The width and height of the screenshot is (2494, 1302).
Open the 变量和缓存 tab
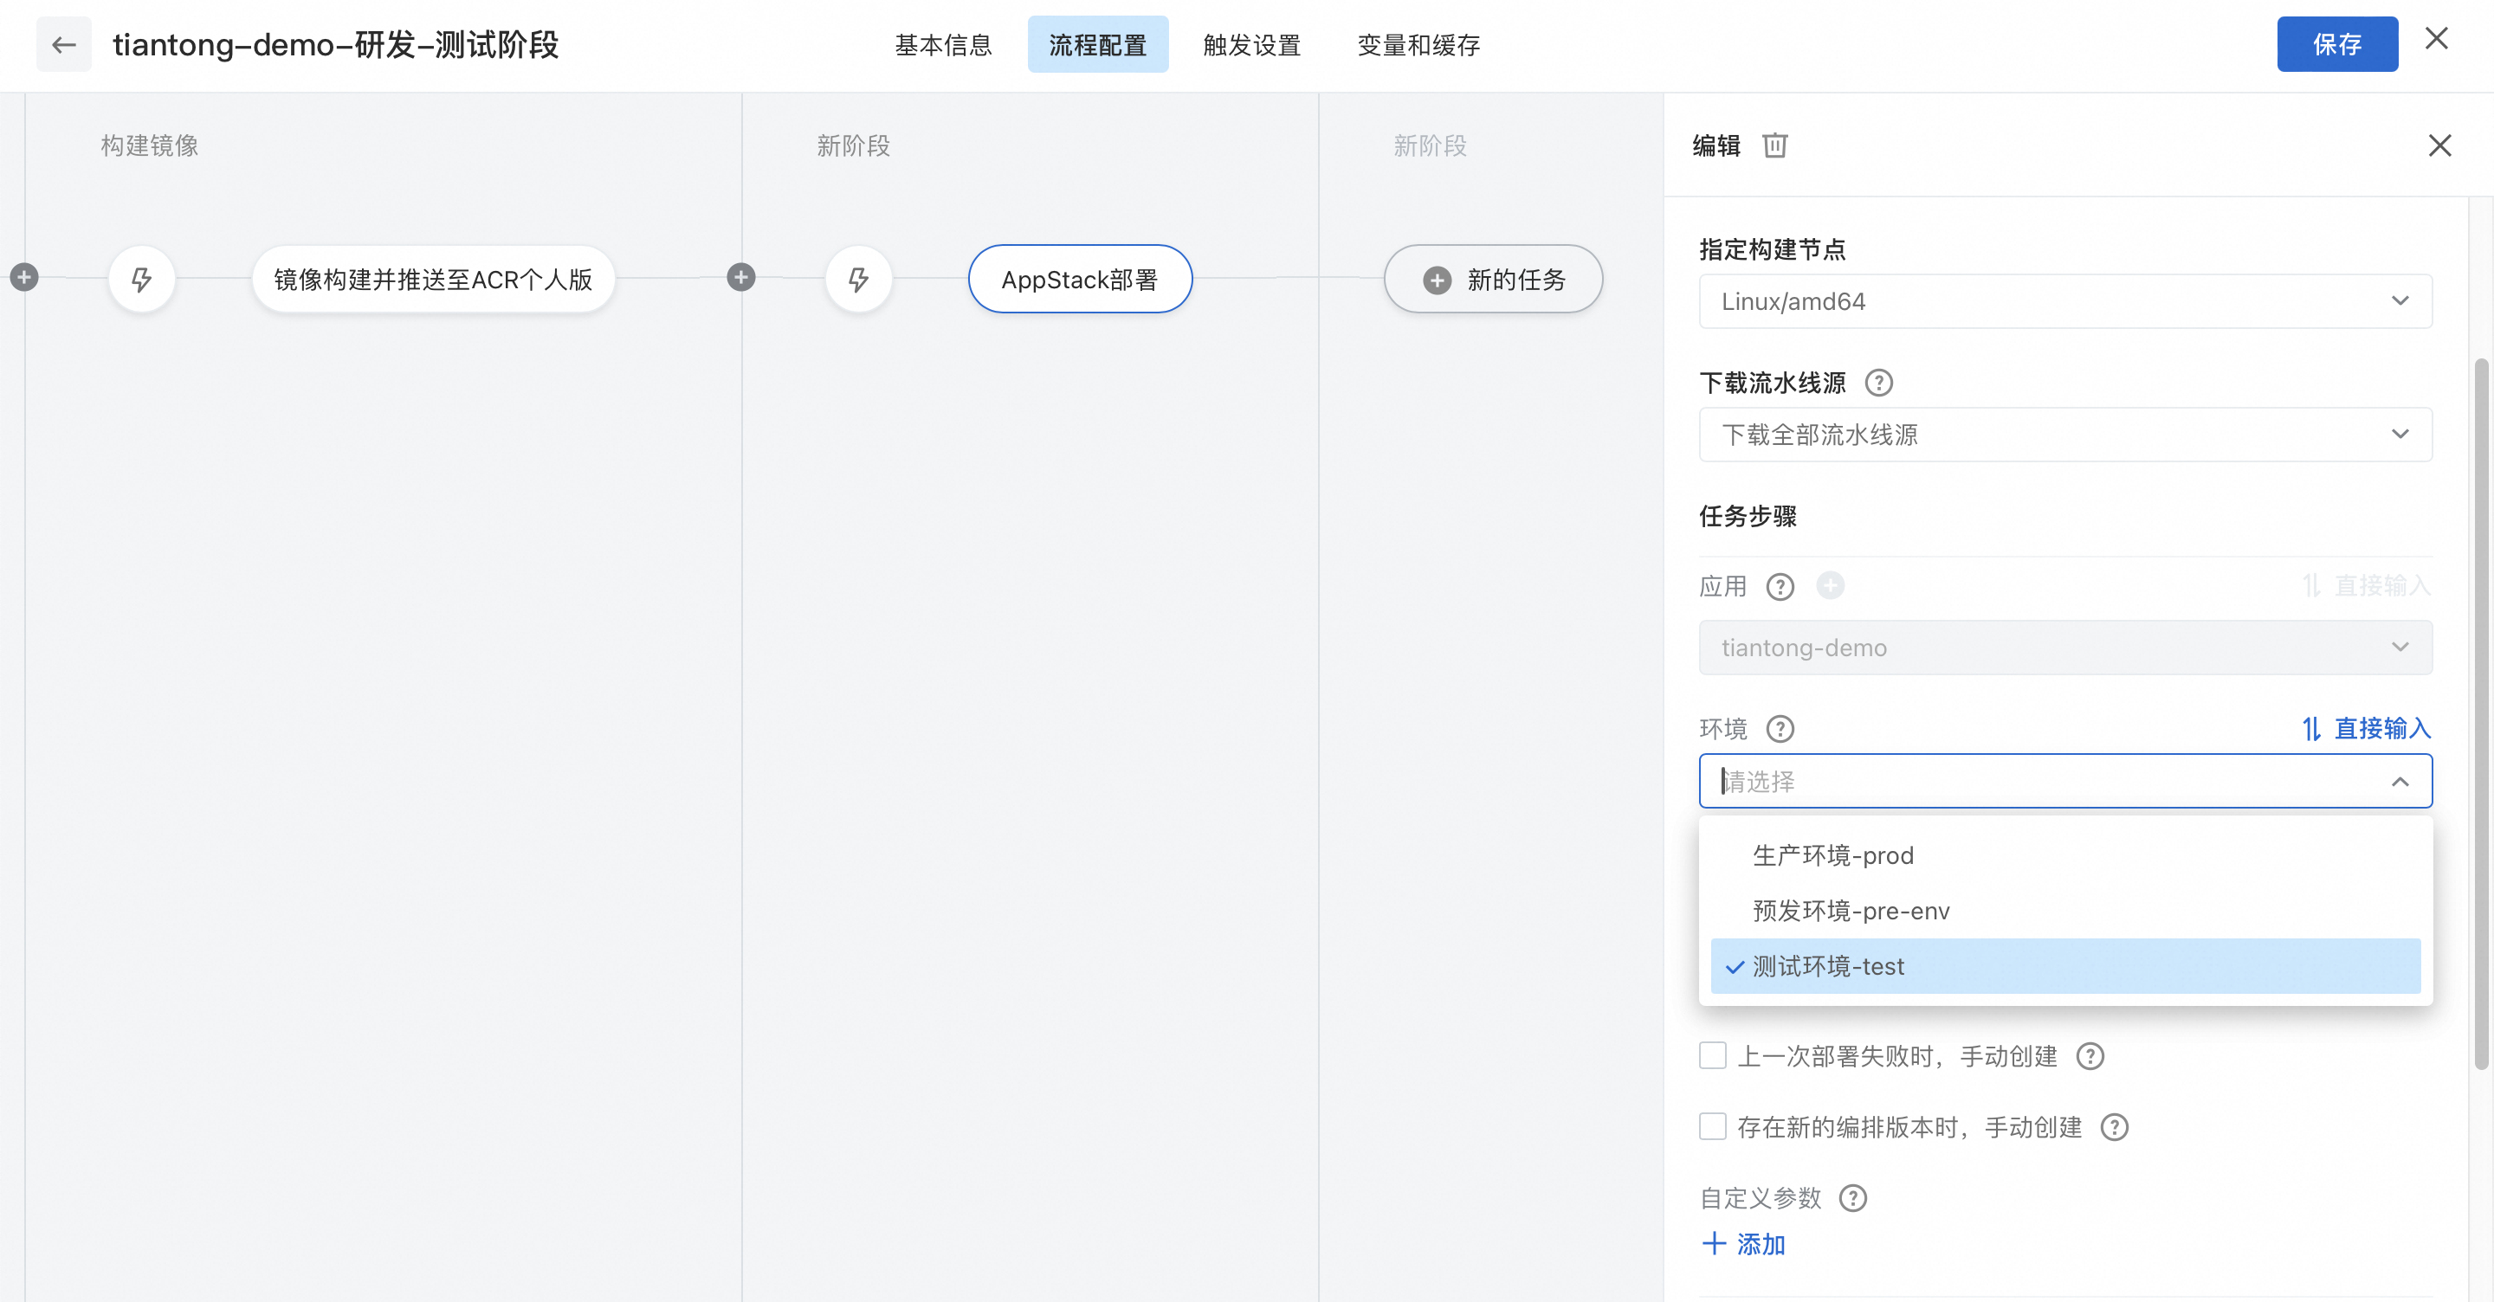[x=1418, y=46]
